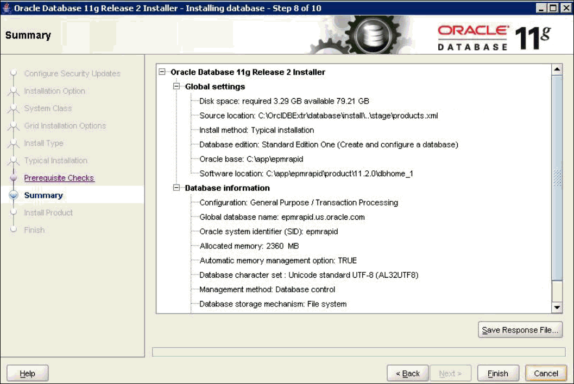The height and width of the screenshot is (384, 574).
Task: Select 'Database information' heading text
Action: tap(228, 188)
